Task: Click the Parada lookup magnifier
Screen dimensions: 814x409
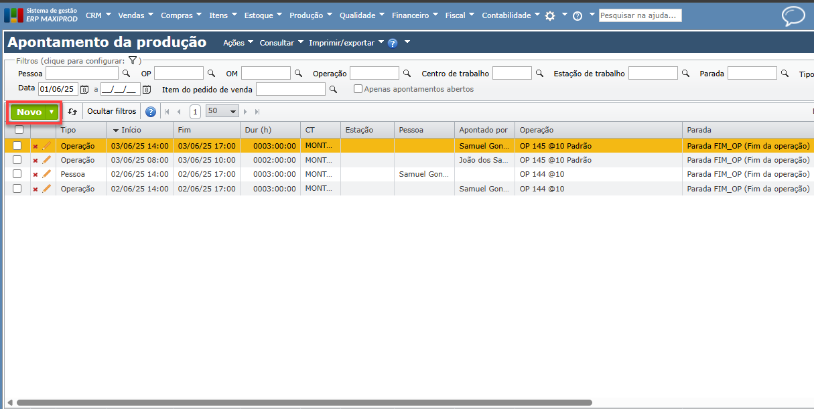Action: click(x=785, y=74)
